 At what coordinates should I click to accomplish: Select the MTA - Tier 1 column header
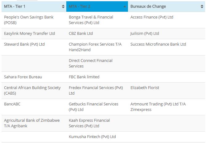[34, 6]
